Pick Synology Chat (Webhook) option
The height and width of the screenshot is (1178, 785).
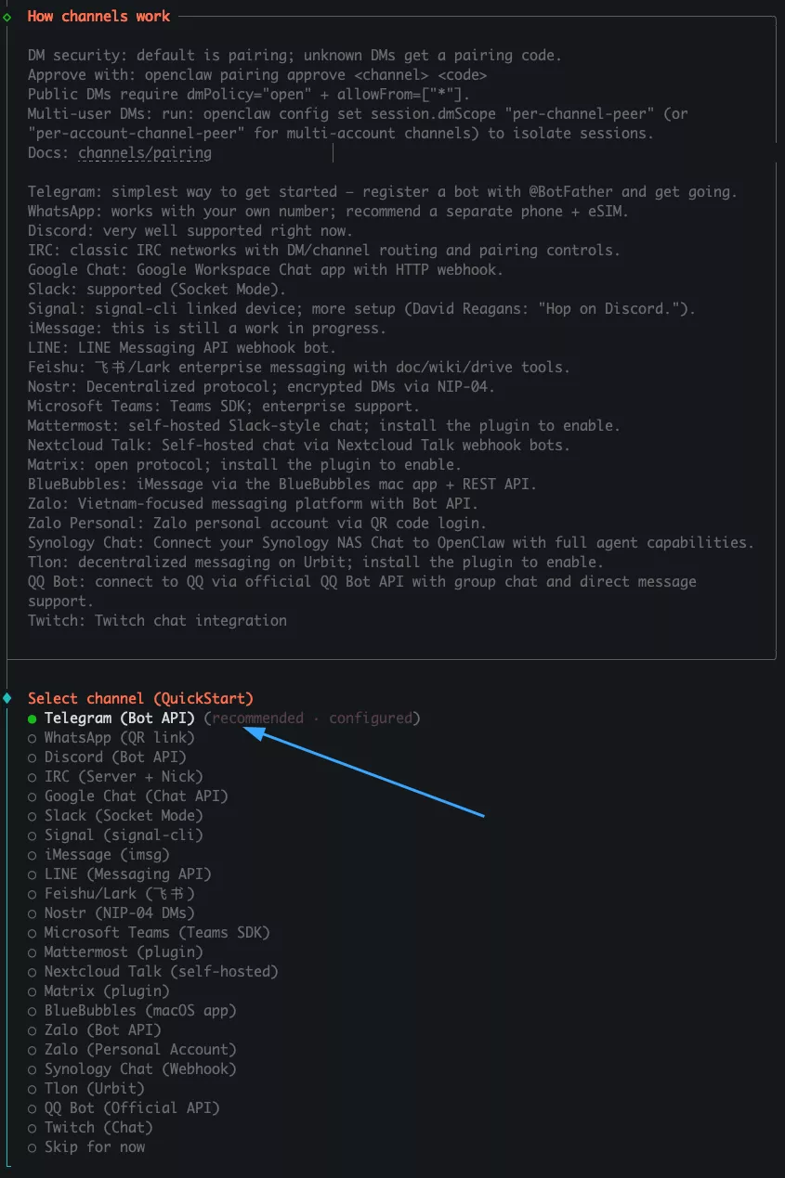140,1068
